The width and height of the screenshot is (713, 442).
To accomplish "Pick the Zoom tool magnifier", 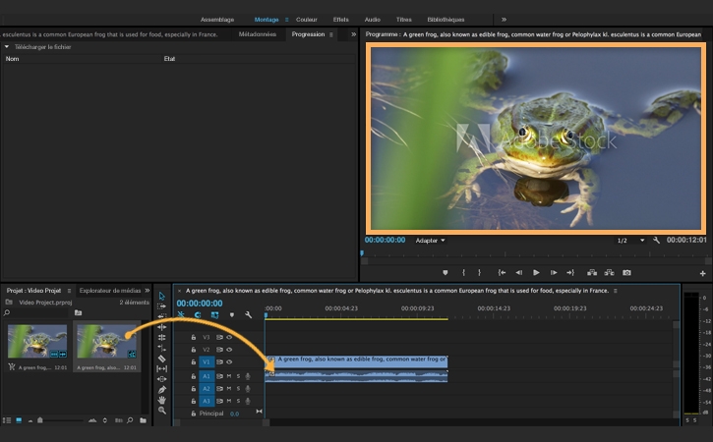I will 162,411.
